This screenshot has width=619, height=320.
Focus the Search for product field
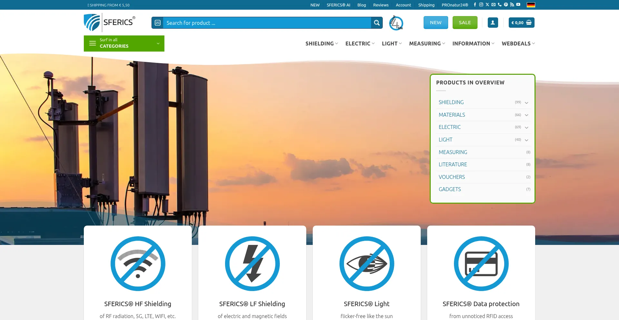pos(267,23)
